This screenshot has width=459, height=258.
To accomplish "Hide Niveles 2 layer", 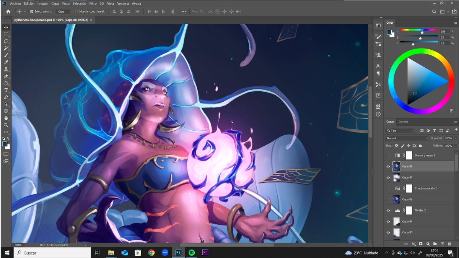I will coord(388,211).
